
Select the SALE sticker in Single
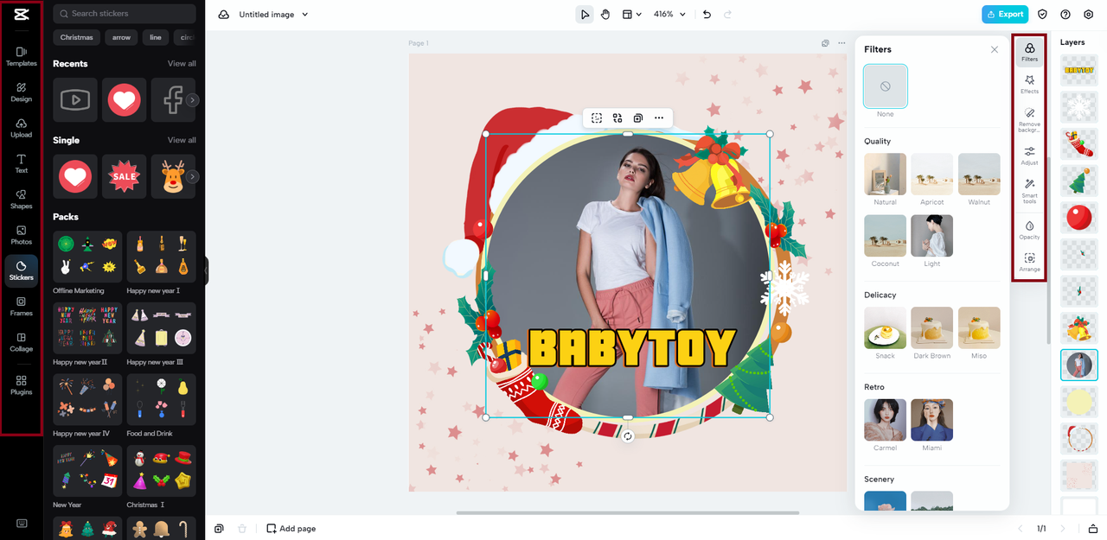click(125, 176)
